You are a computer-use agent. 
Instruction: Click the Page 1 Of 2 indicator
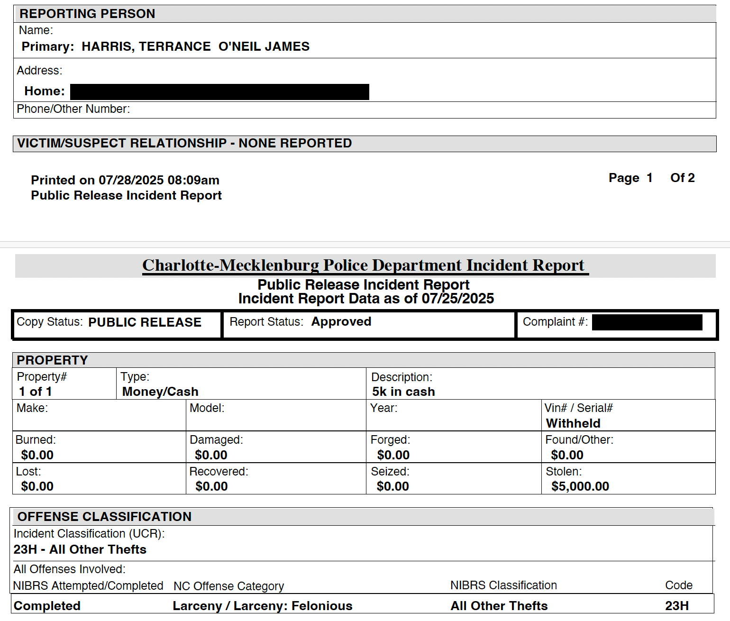click(651, 178)
